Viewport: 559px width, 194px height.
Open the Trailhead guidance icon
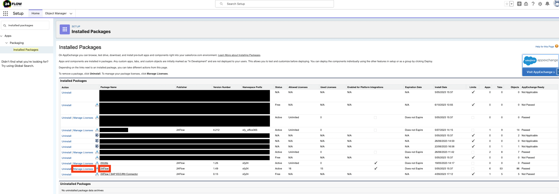(x=526, y=4)
